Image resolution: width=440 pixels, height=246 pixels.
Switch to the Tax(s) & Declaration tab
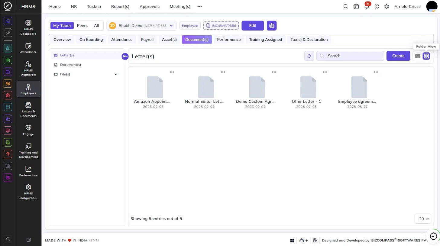[x=309, y=40]
